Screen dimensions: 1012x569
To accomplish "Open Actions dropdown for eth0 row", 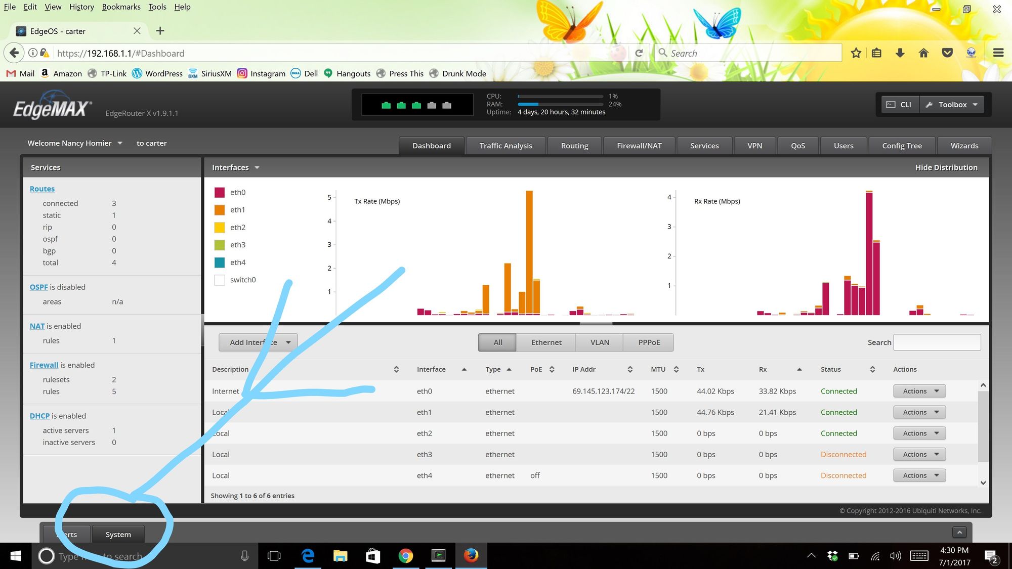I will [x=919, y=391].
